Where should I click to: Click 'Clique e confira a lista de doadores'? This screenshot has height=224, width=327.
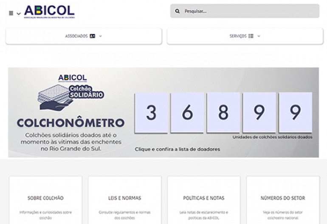pyautogui.click(x=178, y=149)
